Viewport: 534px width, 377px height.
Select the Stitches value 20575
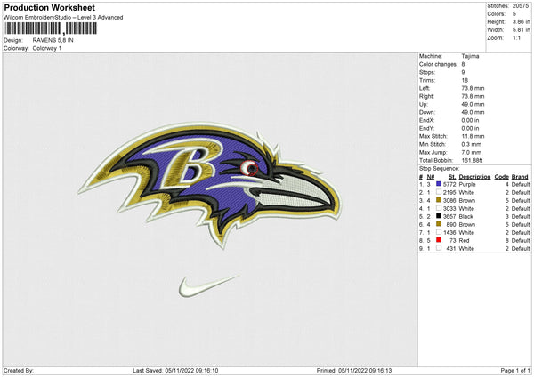521,6
